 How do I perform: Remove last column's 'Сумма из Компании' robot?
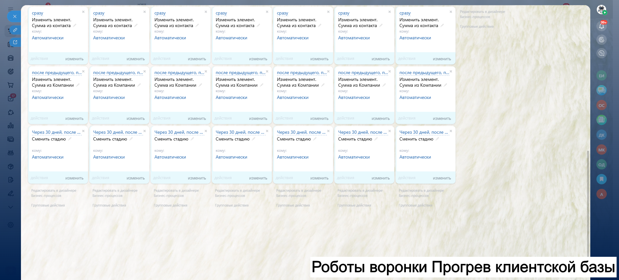pos(451,72)
